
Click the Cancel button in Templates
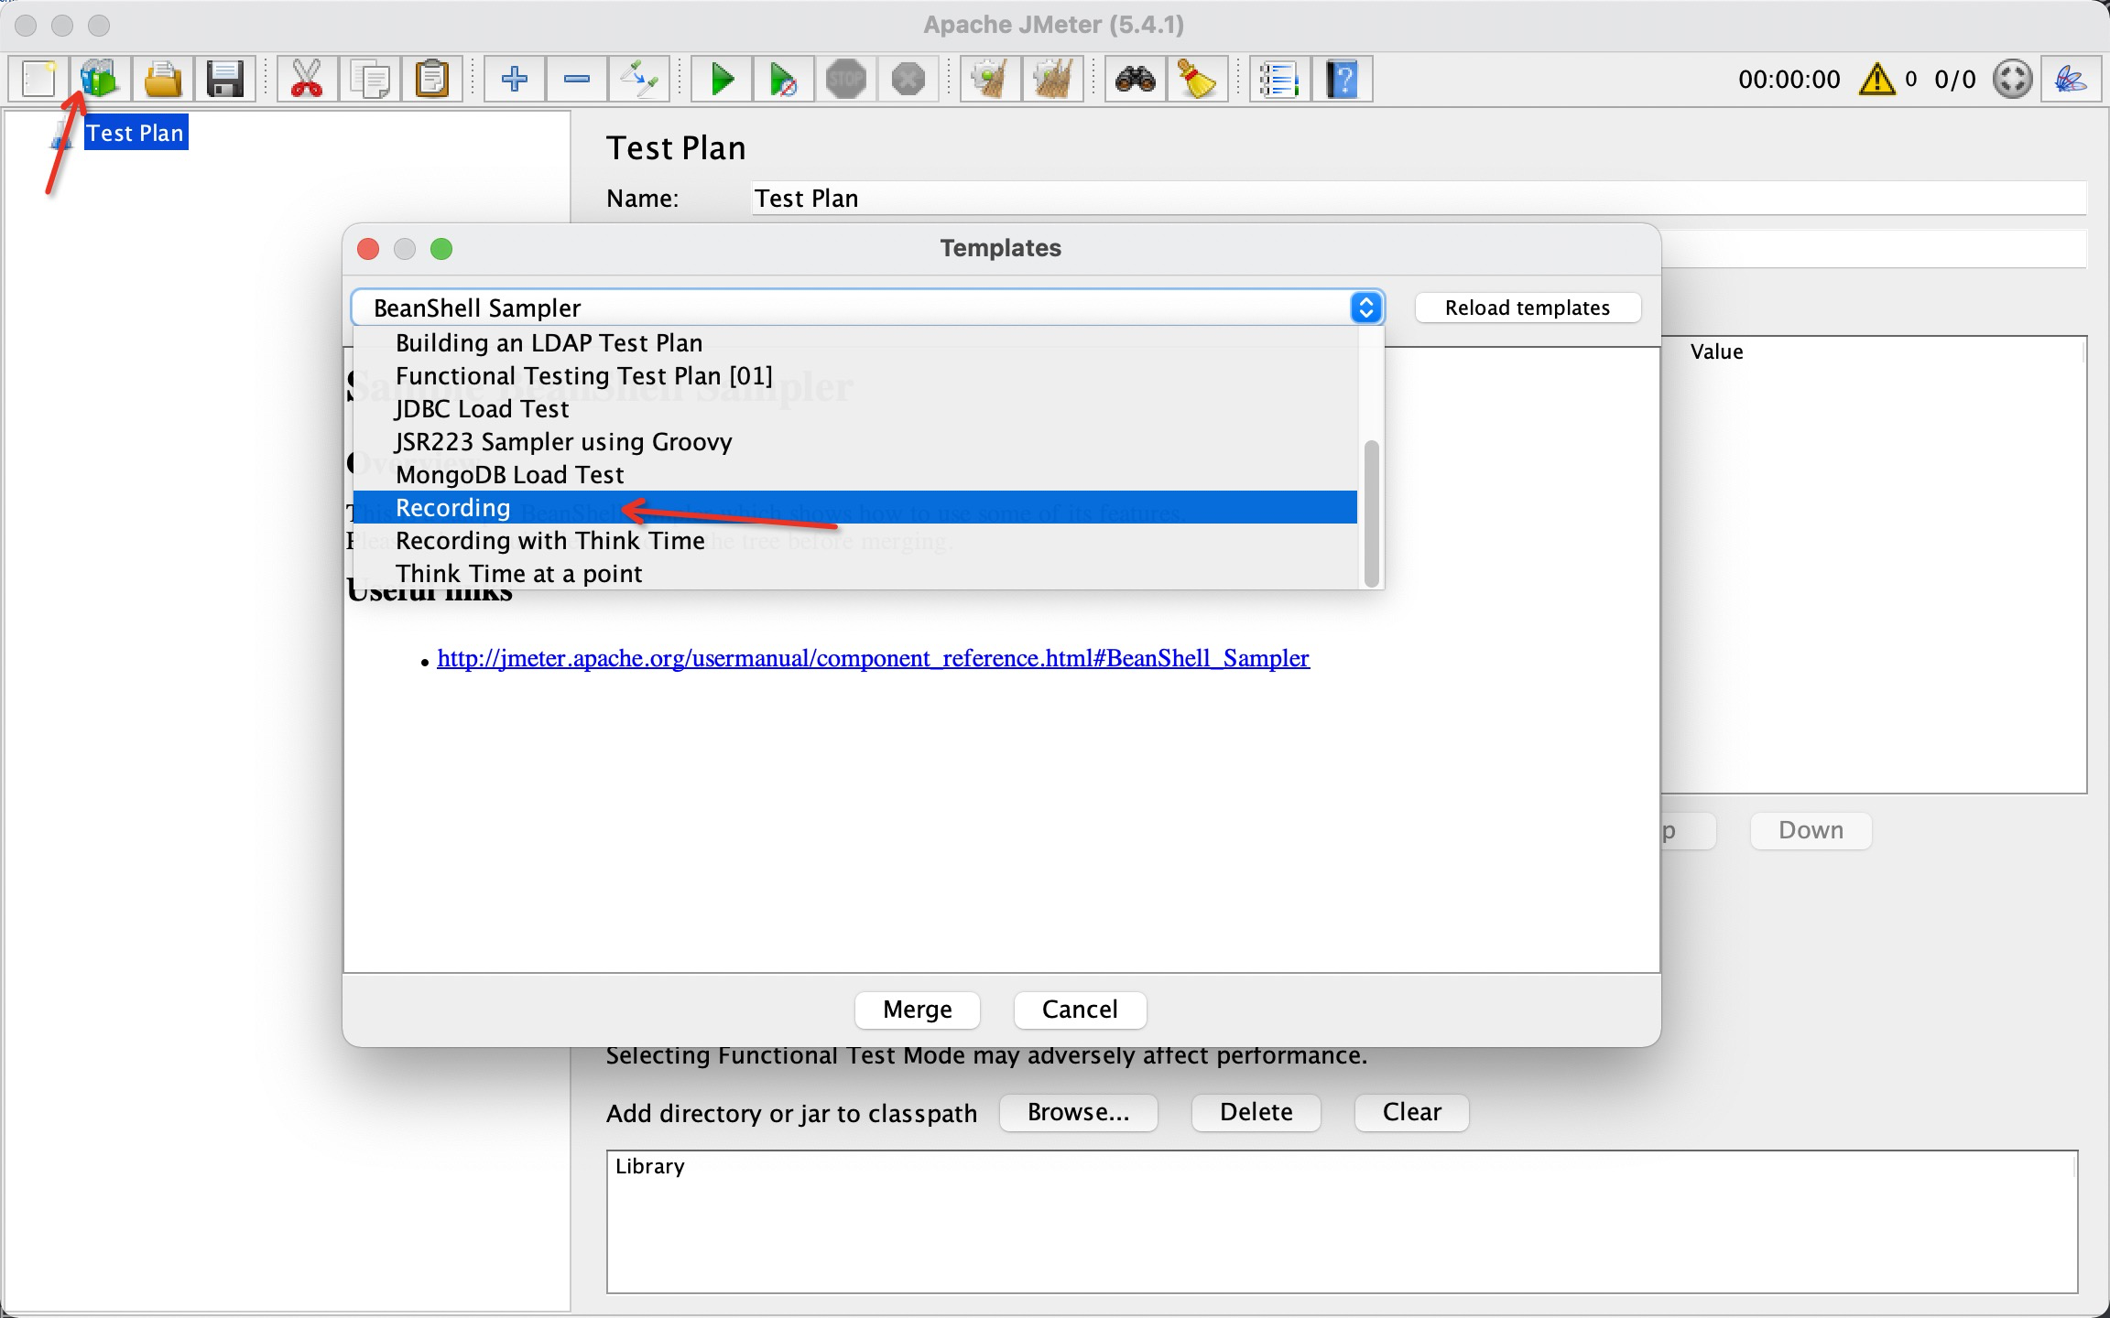point(1080,1010)
